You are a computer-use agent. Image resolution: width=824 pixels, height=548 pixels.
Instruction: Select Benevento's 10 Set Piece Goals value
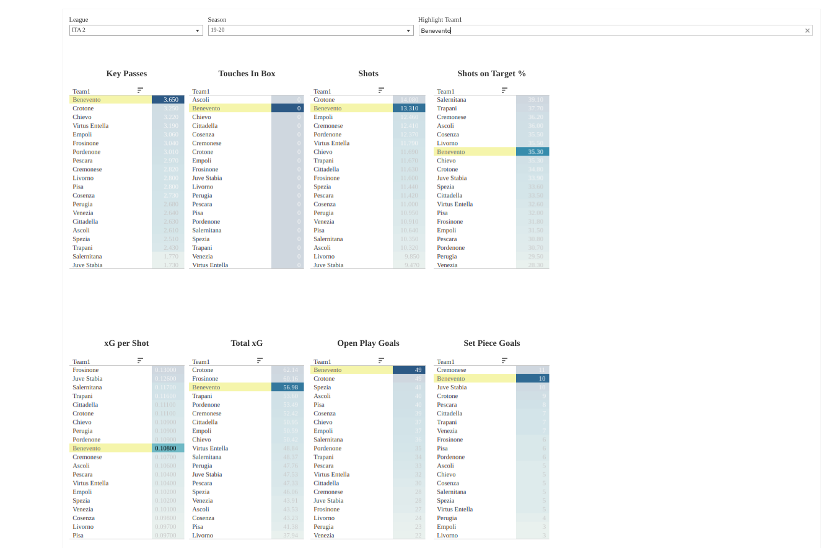(533, 379)
